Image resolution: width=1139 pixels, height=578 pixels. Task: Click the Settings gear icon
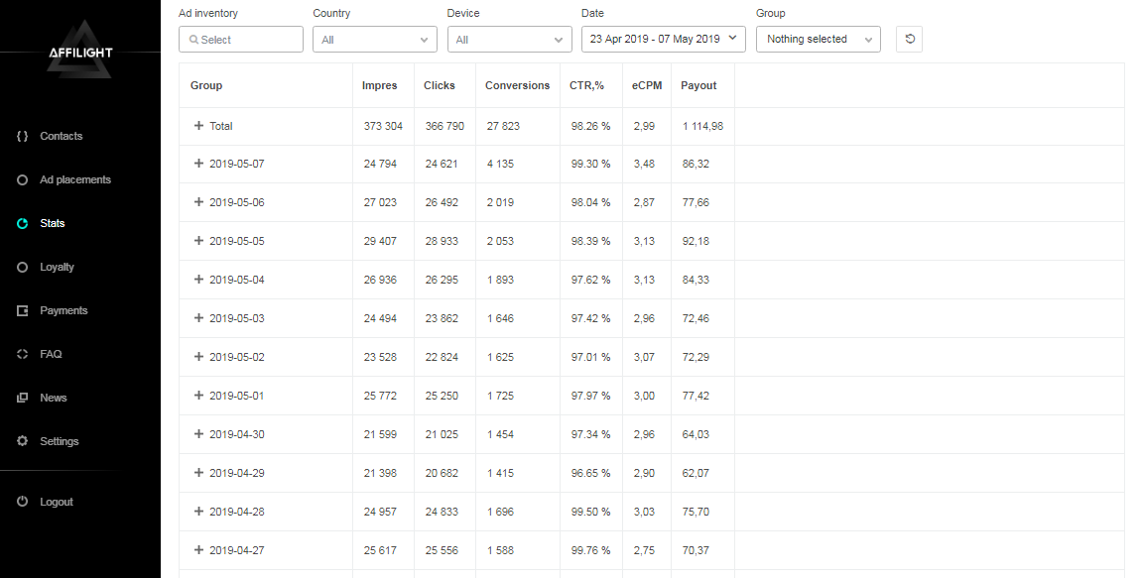[22, 441]
